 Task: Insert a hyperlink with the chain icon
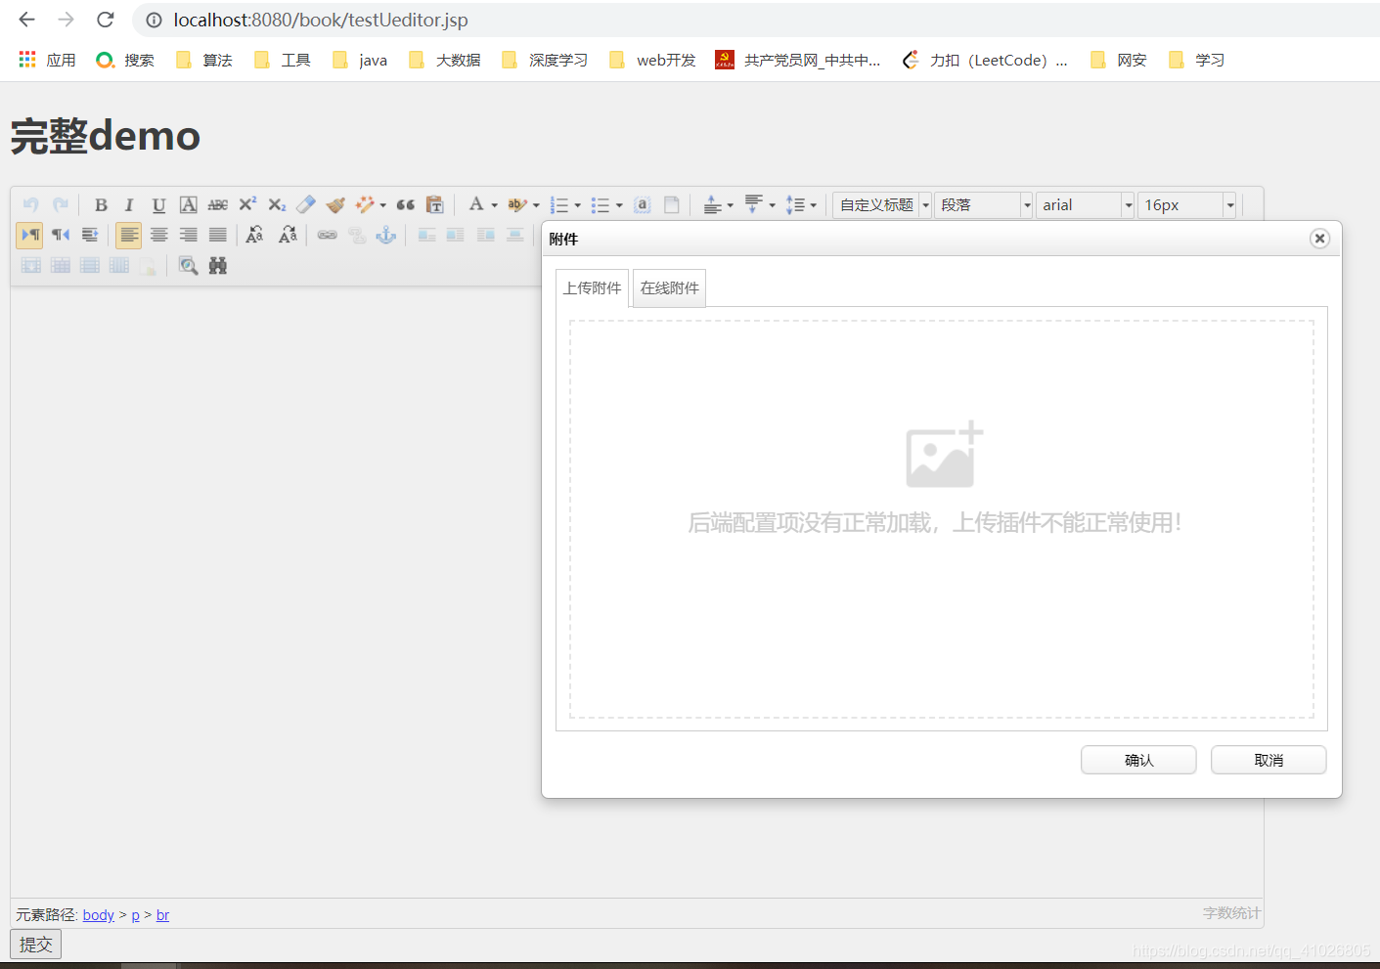(328, 235)
